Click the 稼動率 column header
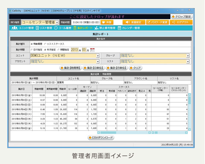Viewport: 205px width, 164px height. pos(63,89)
